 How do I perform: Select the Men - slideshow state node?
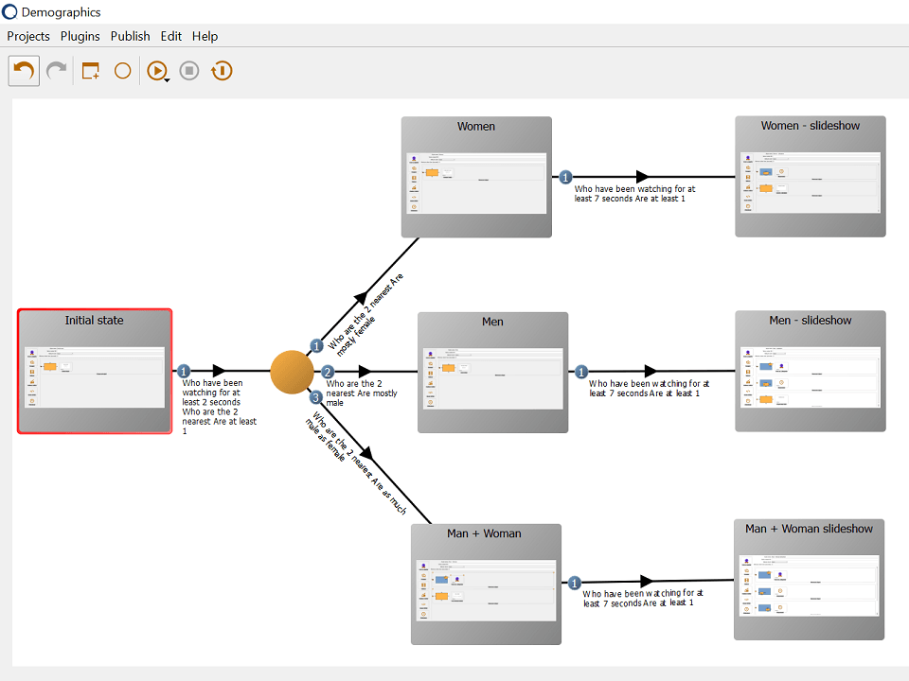810,372
